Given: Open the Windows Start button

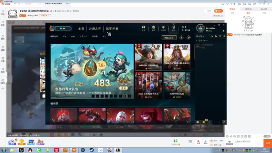Looking at the screenshot, I should pyautogui.click(x=4, y=150).
